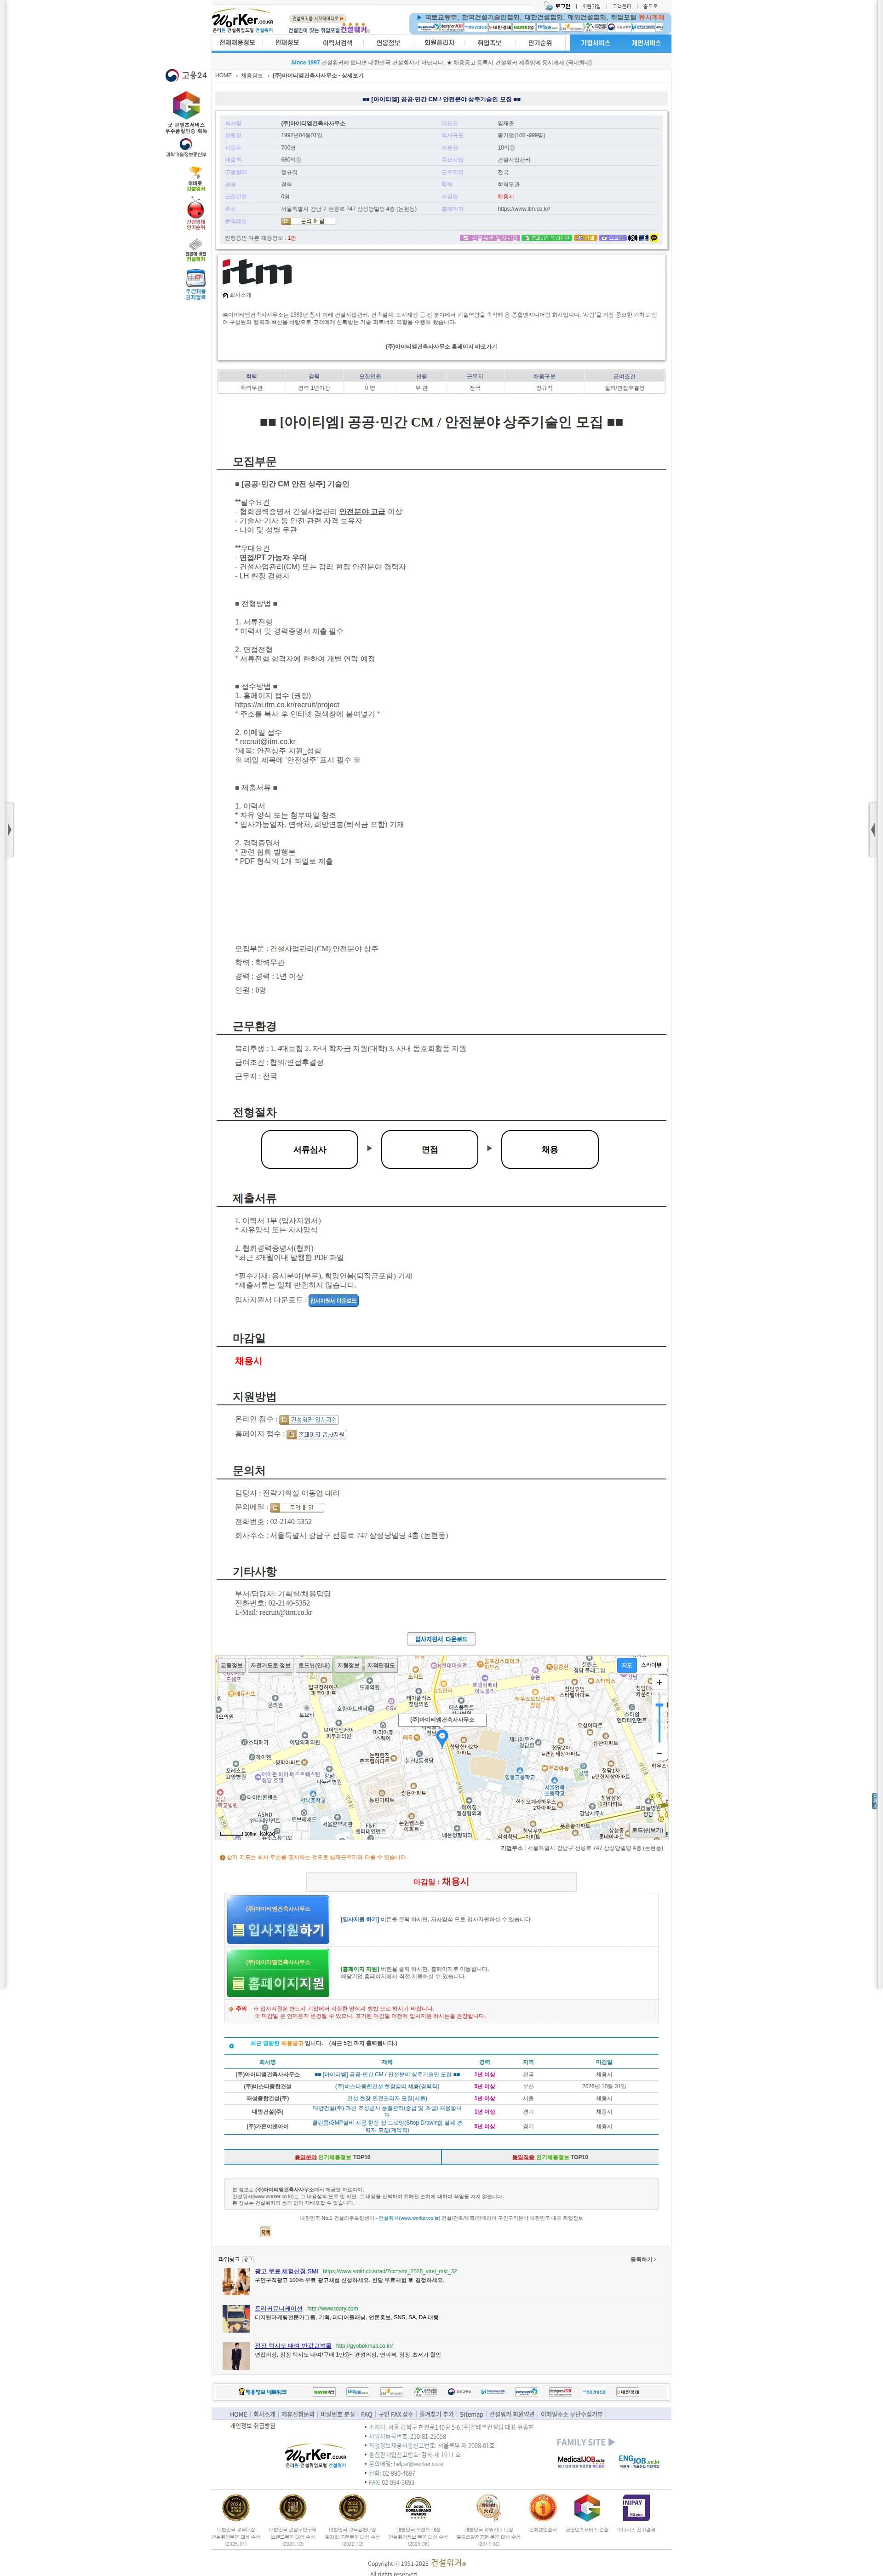Screen dimensions: 883x2576
Task: Select the 지도 map view toggle
Action: coord(626,1665)
